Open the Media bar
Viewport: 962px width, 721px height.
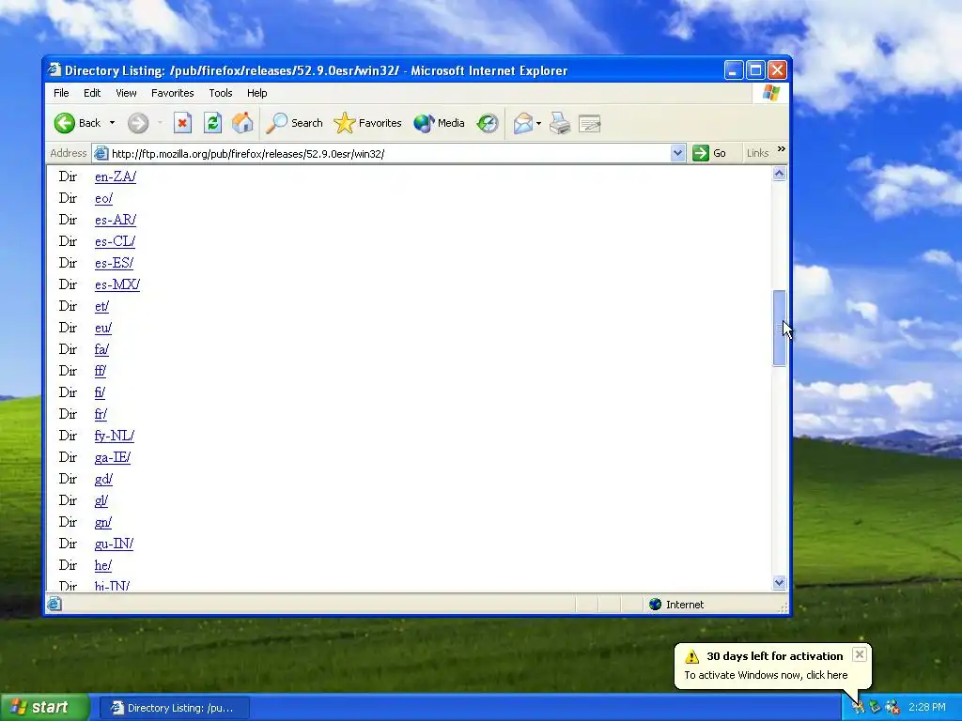tap(439, 123)
